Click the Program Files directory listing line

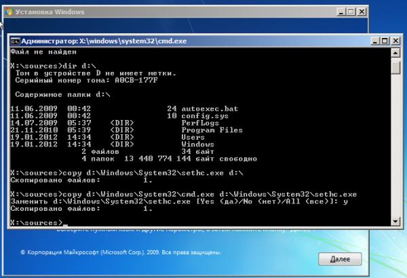tap(196, 130)
